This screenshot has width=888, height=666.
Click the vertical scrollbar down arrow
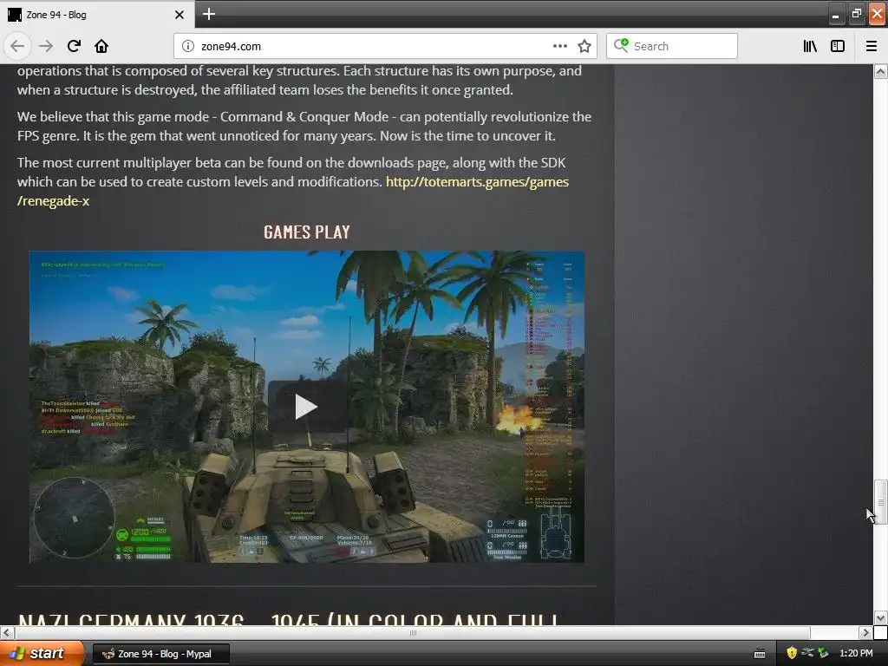pyautogui.click(x=880, y=617)
